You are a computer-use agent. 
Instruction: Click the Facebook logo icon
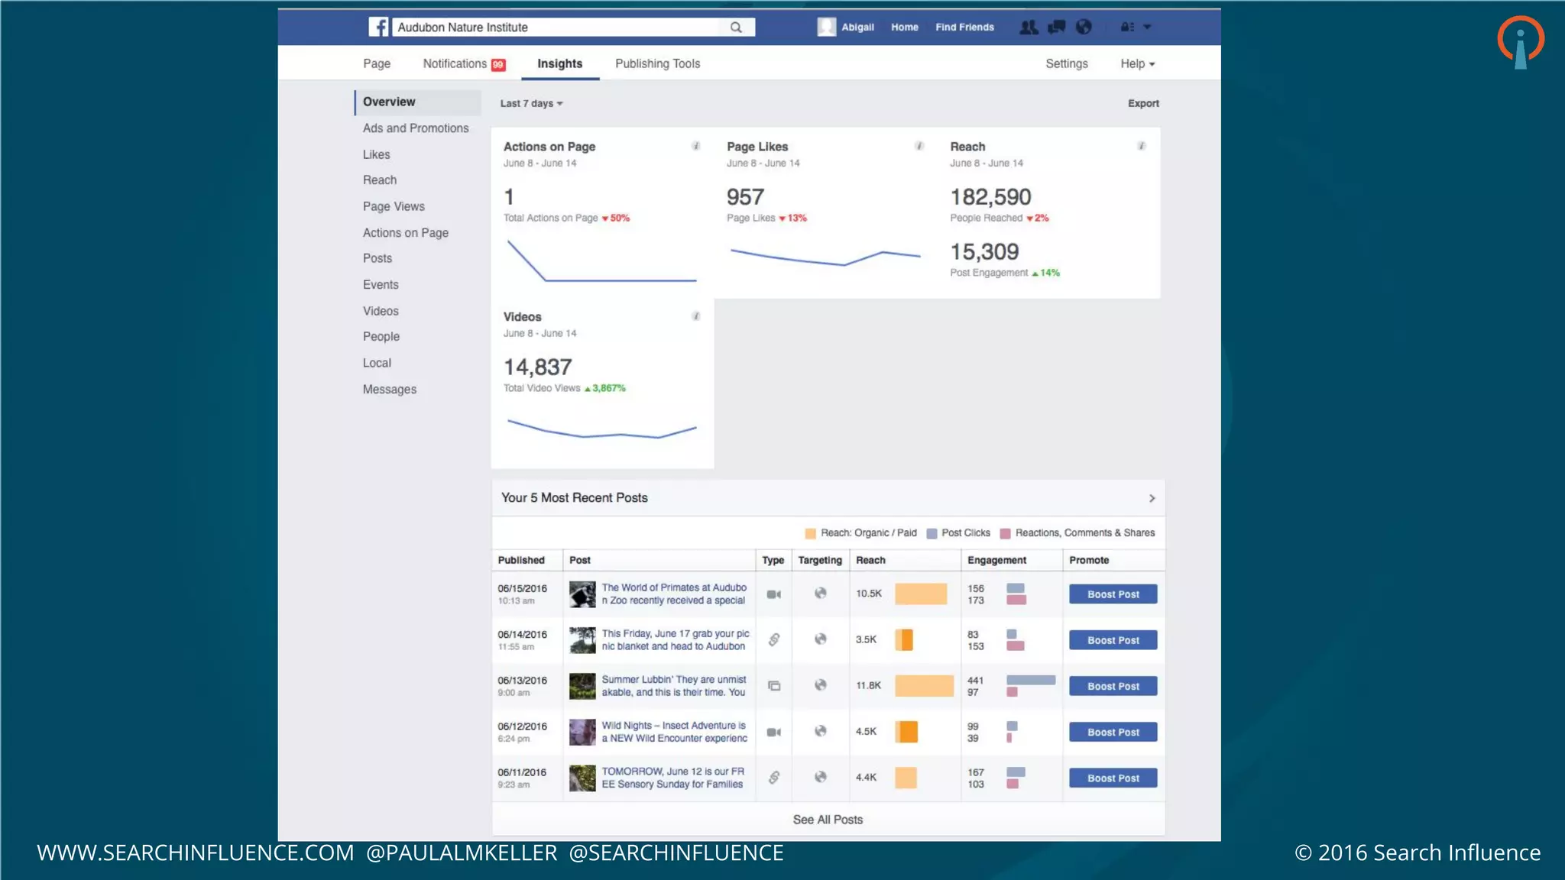coord(378,27)
